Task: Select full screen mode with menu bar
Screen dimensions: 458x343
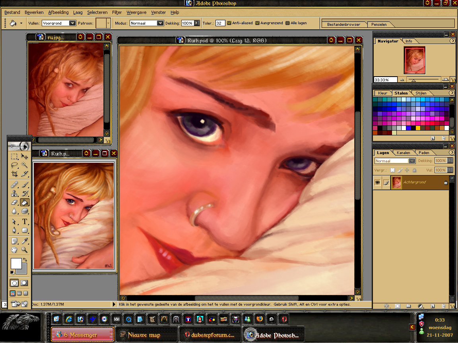Action: pyautogui.click(x=19, y=293)
